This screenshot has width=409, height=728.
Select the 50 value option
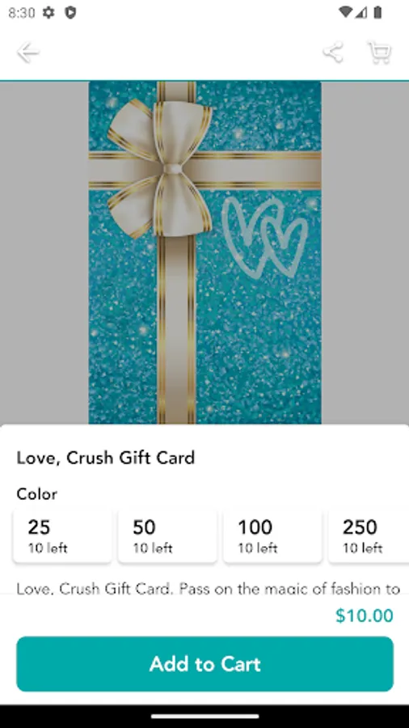pos(167,536)
